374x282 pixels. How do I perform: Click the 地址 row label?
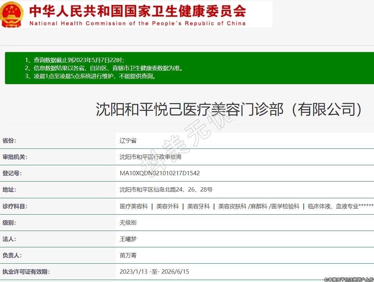pyautogui.click(x=9, y=190)
